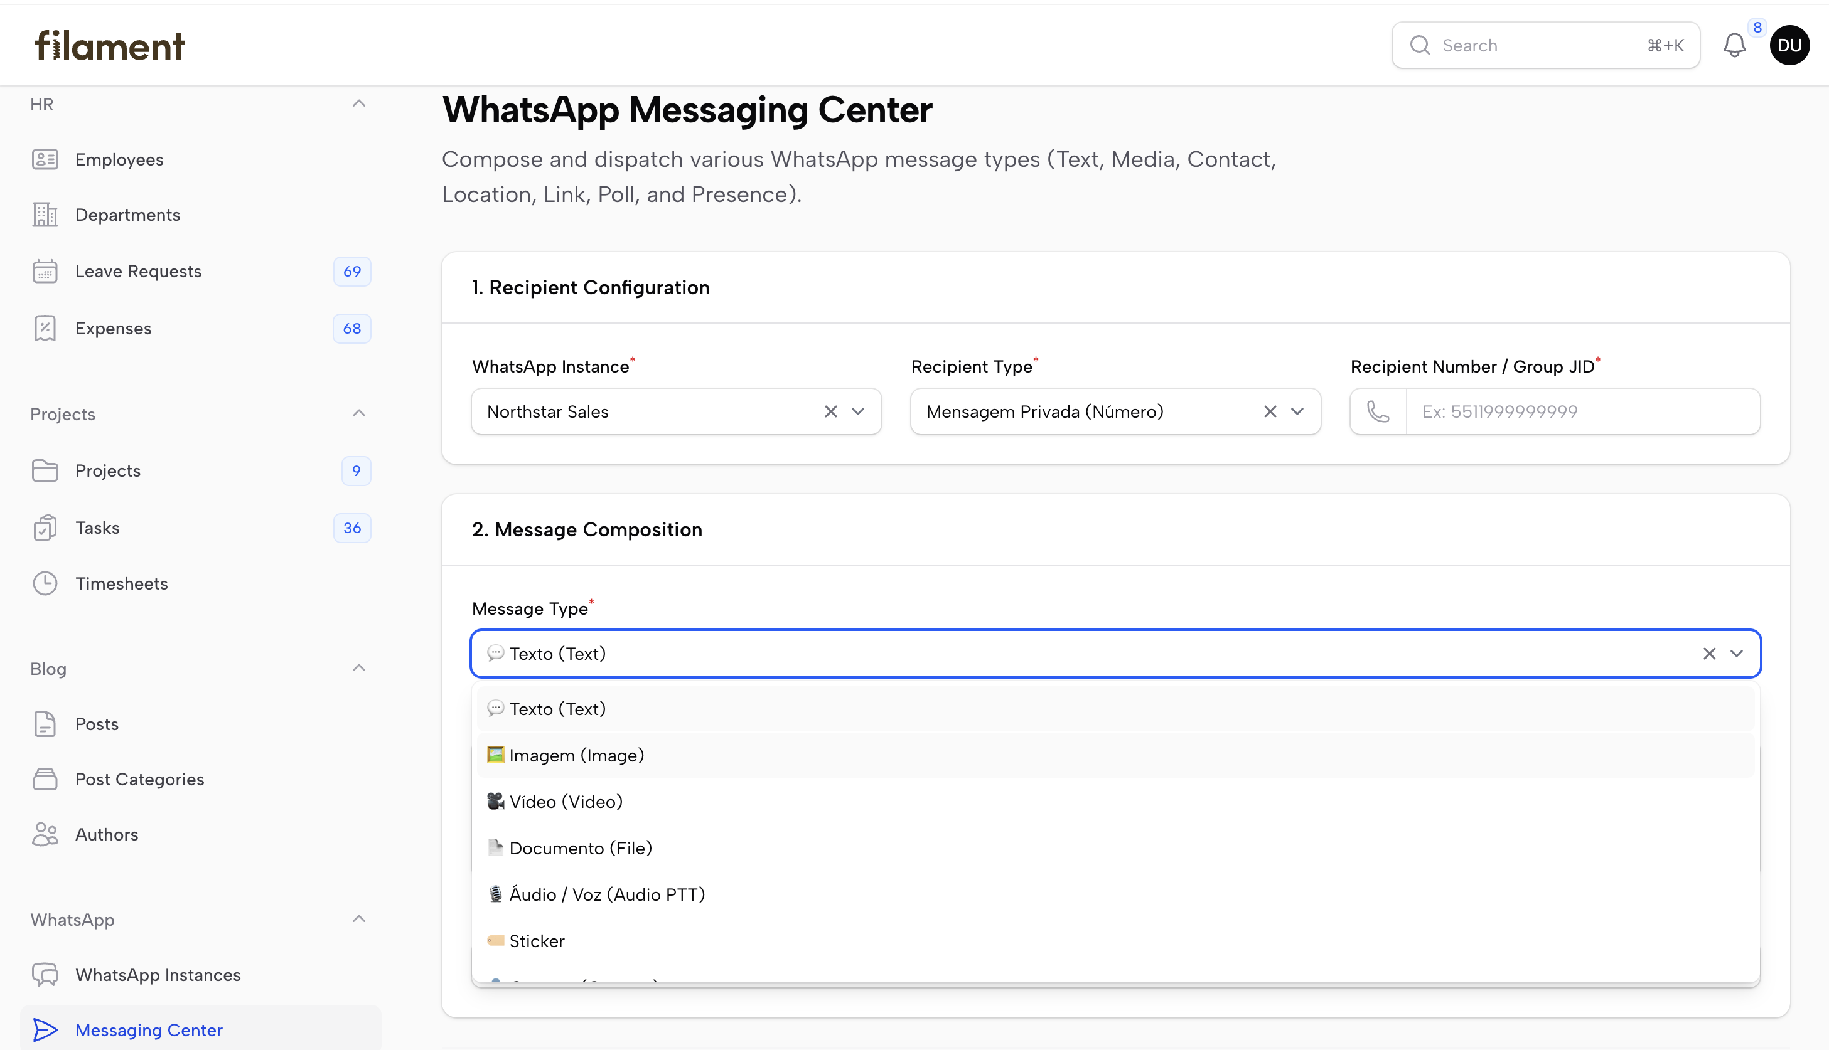Collapse the HR sidebar group
Screen dimensions: 1829x1050
(x=358, y=104)
